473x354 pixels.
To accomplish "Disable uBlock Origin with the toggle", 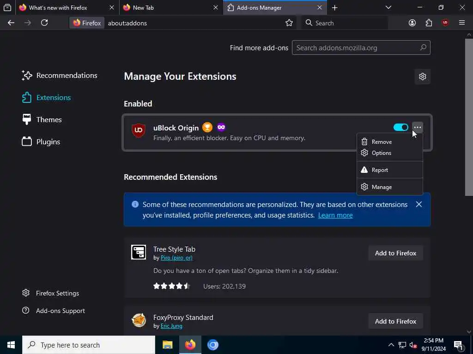I will coord(400,127).
